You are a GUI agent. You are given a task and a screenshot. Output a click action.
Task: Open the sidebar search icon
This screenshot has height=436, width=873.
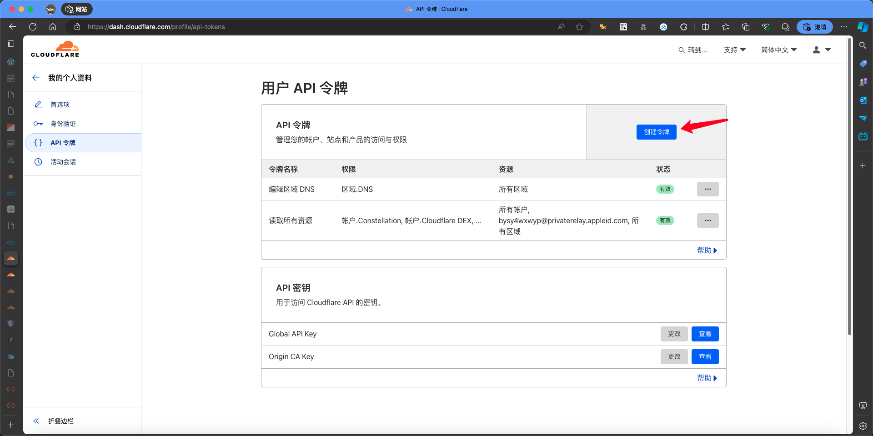[x=863, y=45]
